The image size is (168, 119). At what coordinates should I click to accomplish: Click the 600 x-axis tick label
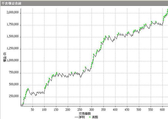[x=162, y=109]
